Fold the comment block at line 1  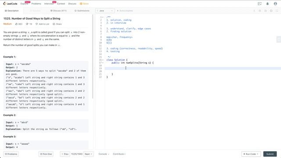click(103, 17)
